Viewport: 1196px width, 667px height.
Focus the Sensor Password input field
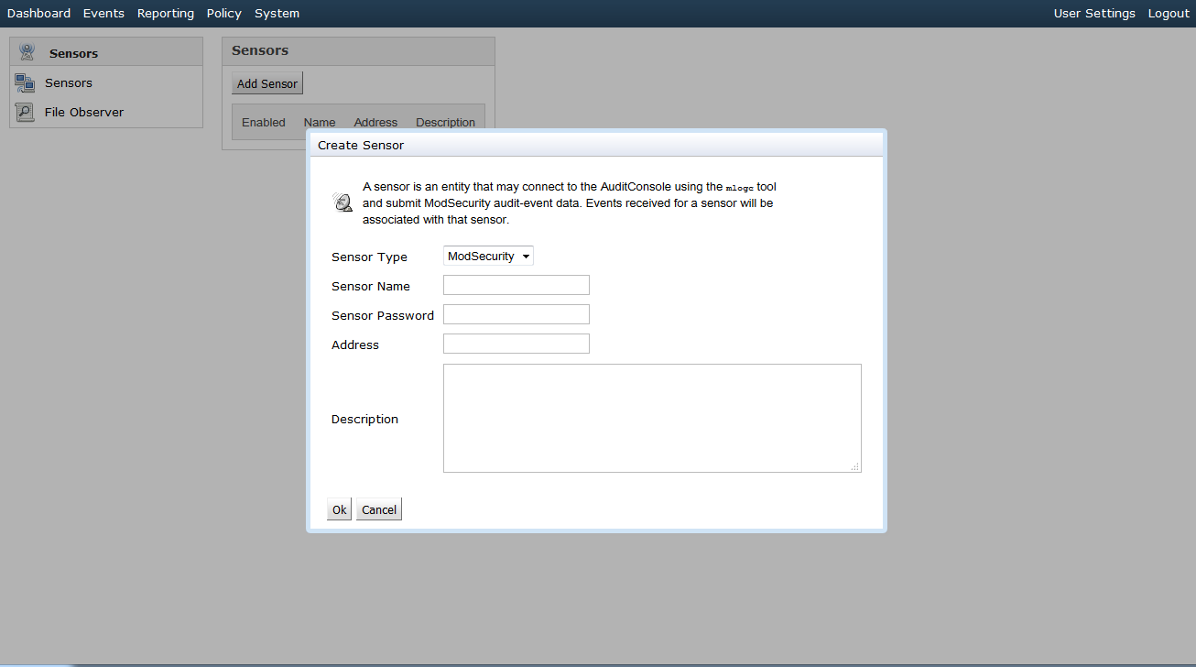(x=516, y=314)
